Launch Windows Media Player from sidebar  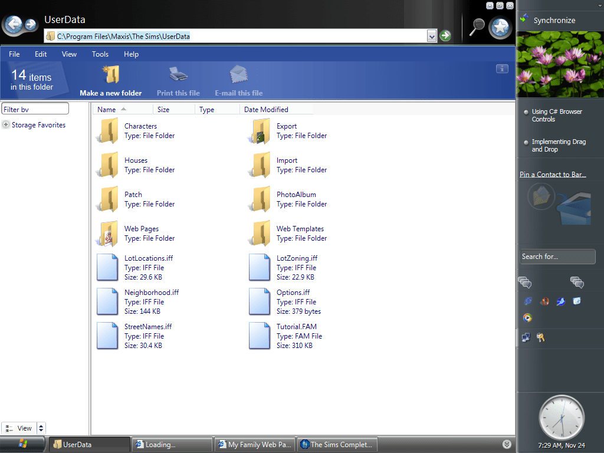click(527, 318)
